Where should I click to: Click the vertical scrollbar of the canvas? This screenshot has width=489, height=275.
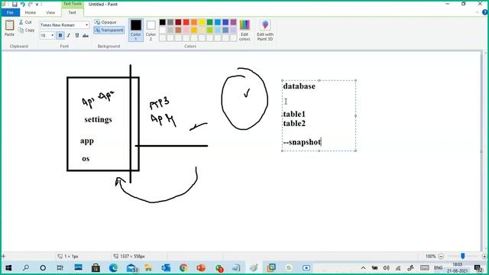tap(485, 151)
